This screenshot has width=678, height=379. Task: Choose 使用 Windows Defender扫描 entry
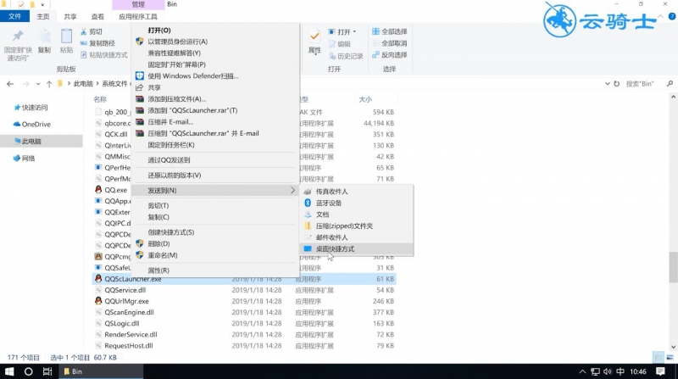tap(215, 75)
